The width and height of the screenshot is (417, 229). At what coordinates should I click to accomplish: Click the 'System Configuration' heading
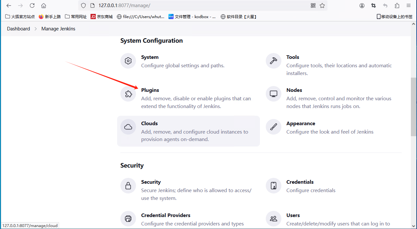pos(152,41)
